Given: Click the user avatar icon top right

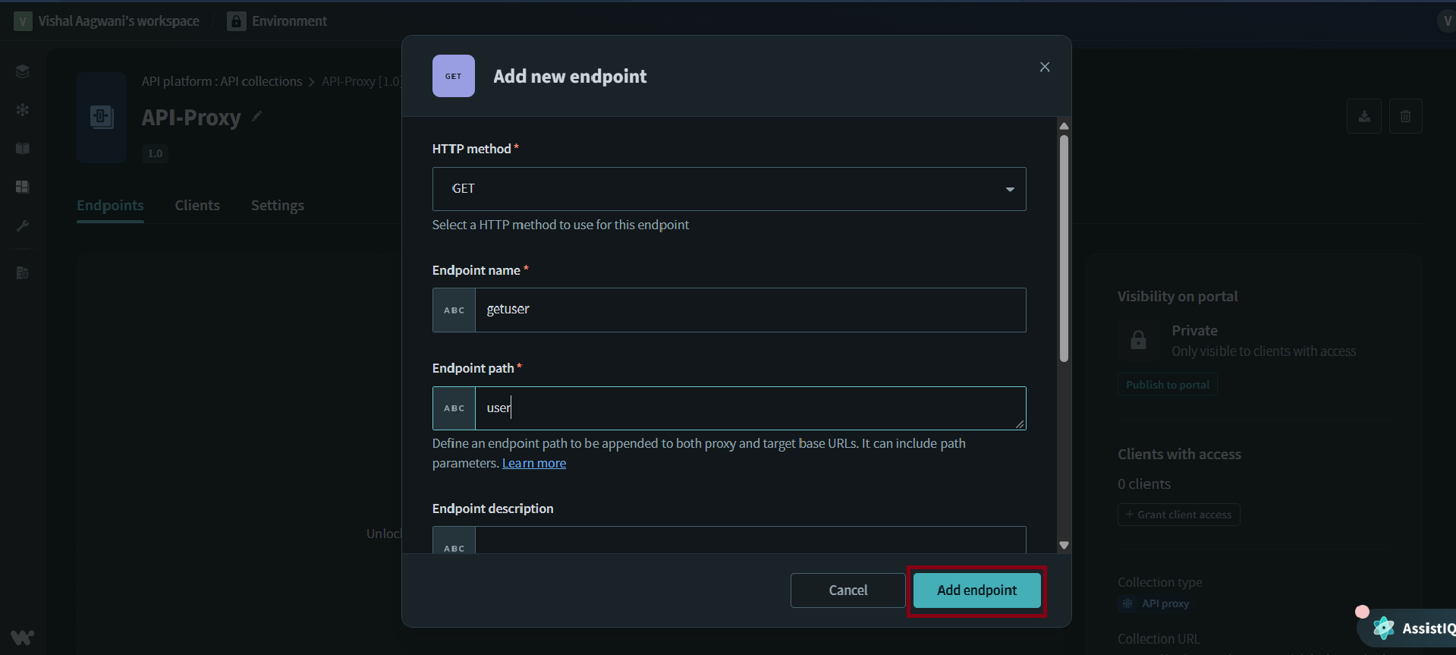Looking at the screenshot, I should [x=1447, y=21].
